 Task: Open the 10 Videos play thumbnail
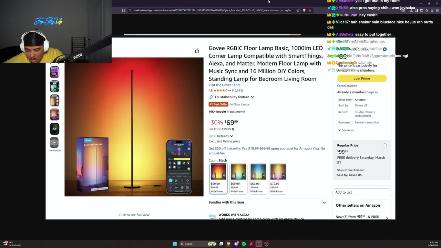pos(54,142)
